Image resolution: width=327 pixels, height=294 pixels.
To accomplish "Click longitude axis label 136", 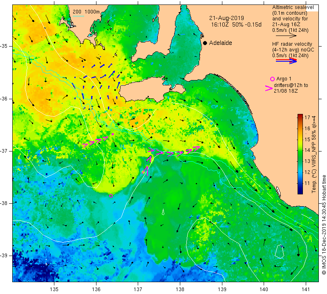I will (96, 289).
